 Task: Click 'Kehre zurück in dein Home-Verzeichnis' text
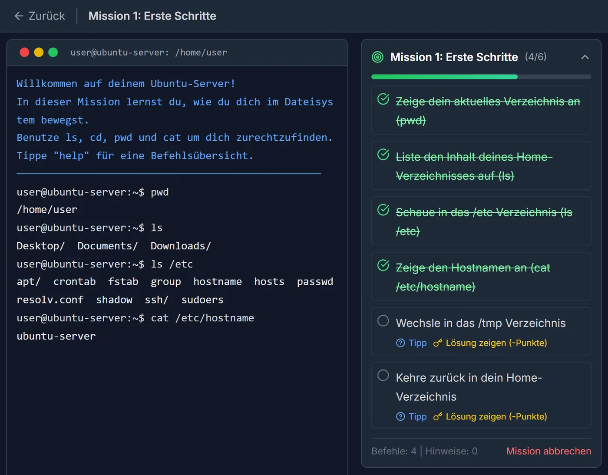coord(469,387)
